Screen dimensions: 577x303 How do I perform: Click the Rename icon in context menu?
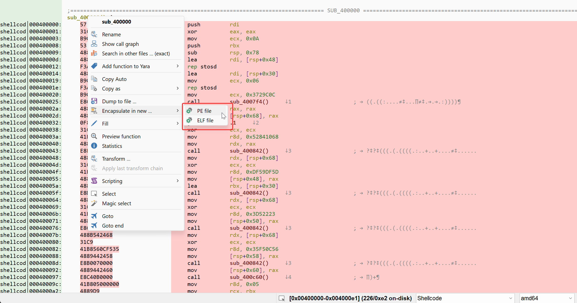point(94,34)
